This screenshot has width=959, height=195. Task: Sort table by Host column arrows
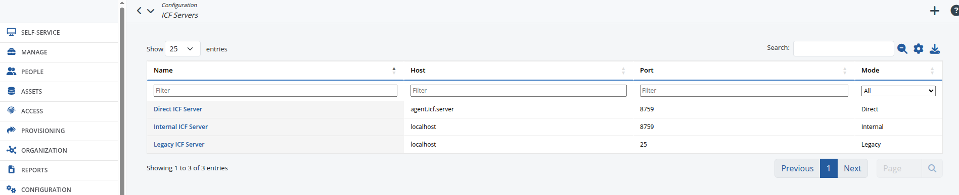click(x=623, y=71)
